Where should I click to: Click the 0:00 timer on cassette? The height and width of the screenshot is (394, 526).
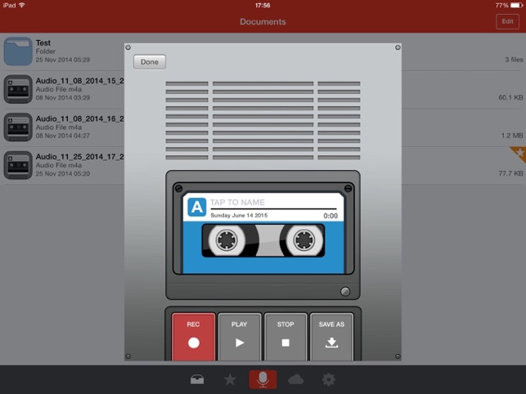click(x=330, y=216)
